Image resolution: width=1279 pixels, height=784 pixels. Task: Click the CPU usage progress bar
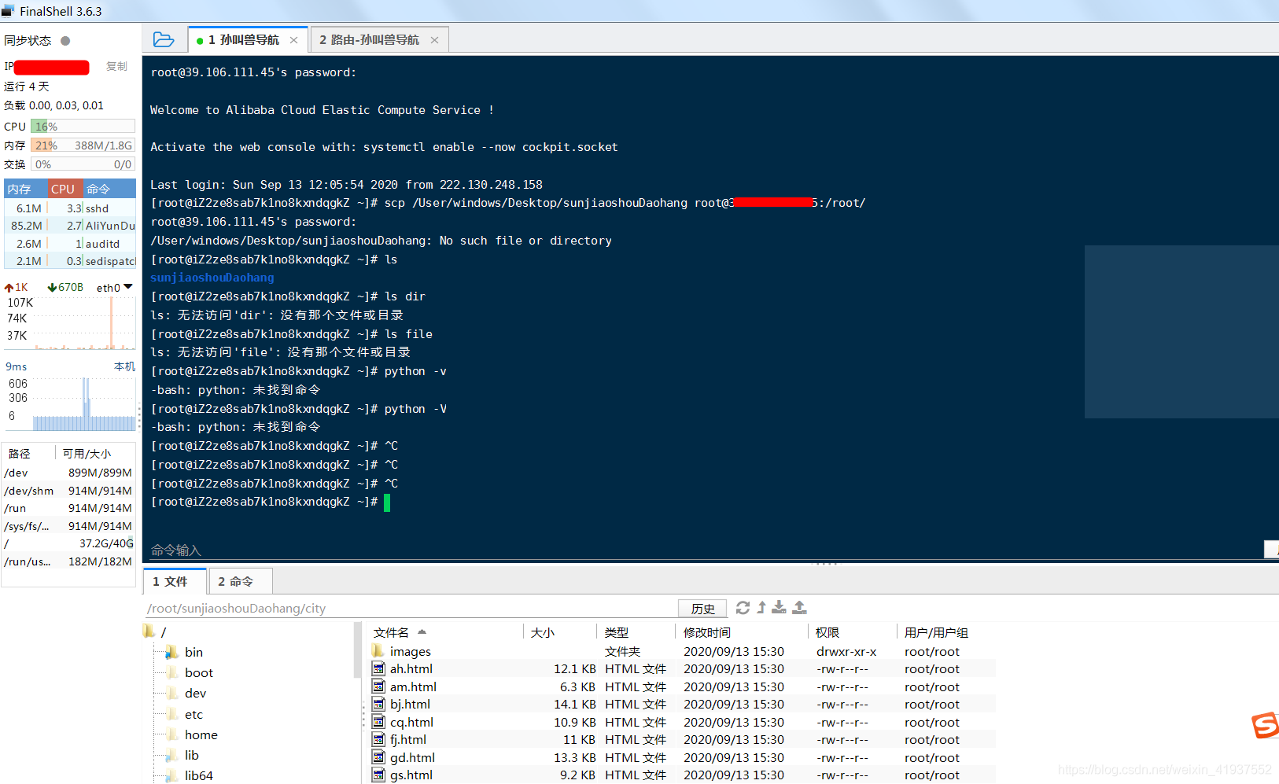pos(82,126)
